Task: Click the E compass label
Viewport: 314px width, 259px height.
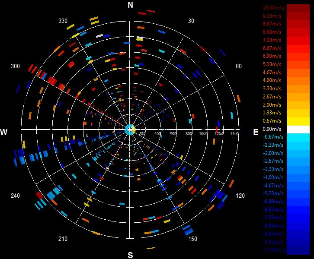Action: pyautogui.click(x=256, y=132)
